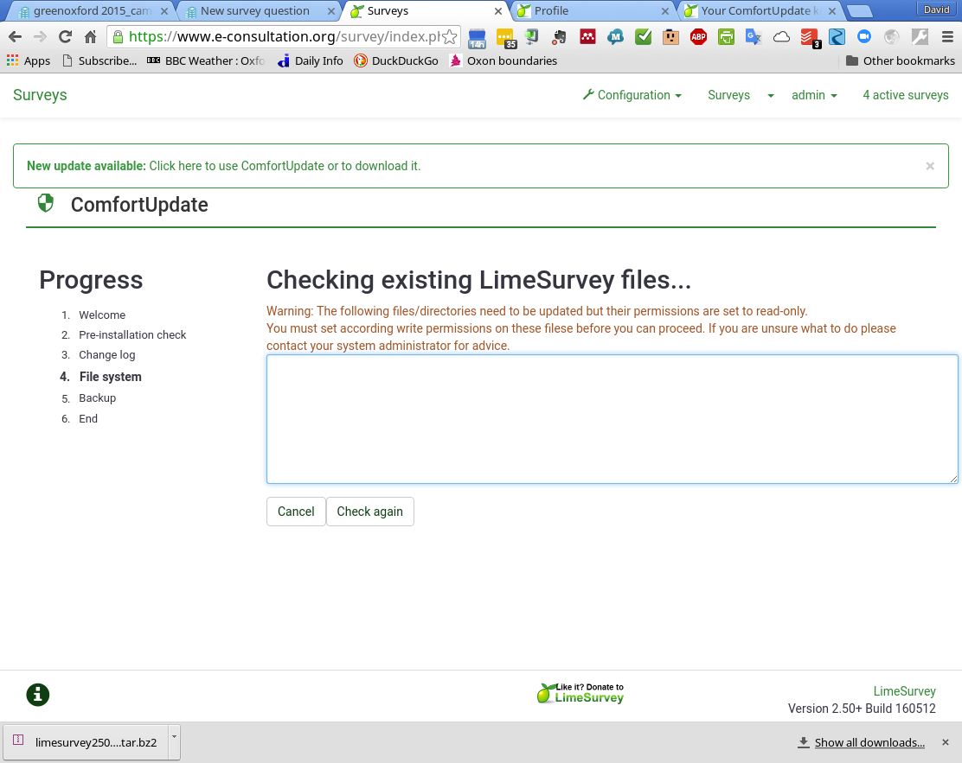Click the ComfortUpdate shield icon
The width and height of the screenshot is (962, 763).
pos(45,203)
